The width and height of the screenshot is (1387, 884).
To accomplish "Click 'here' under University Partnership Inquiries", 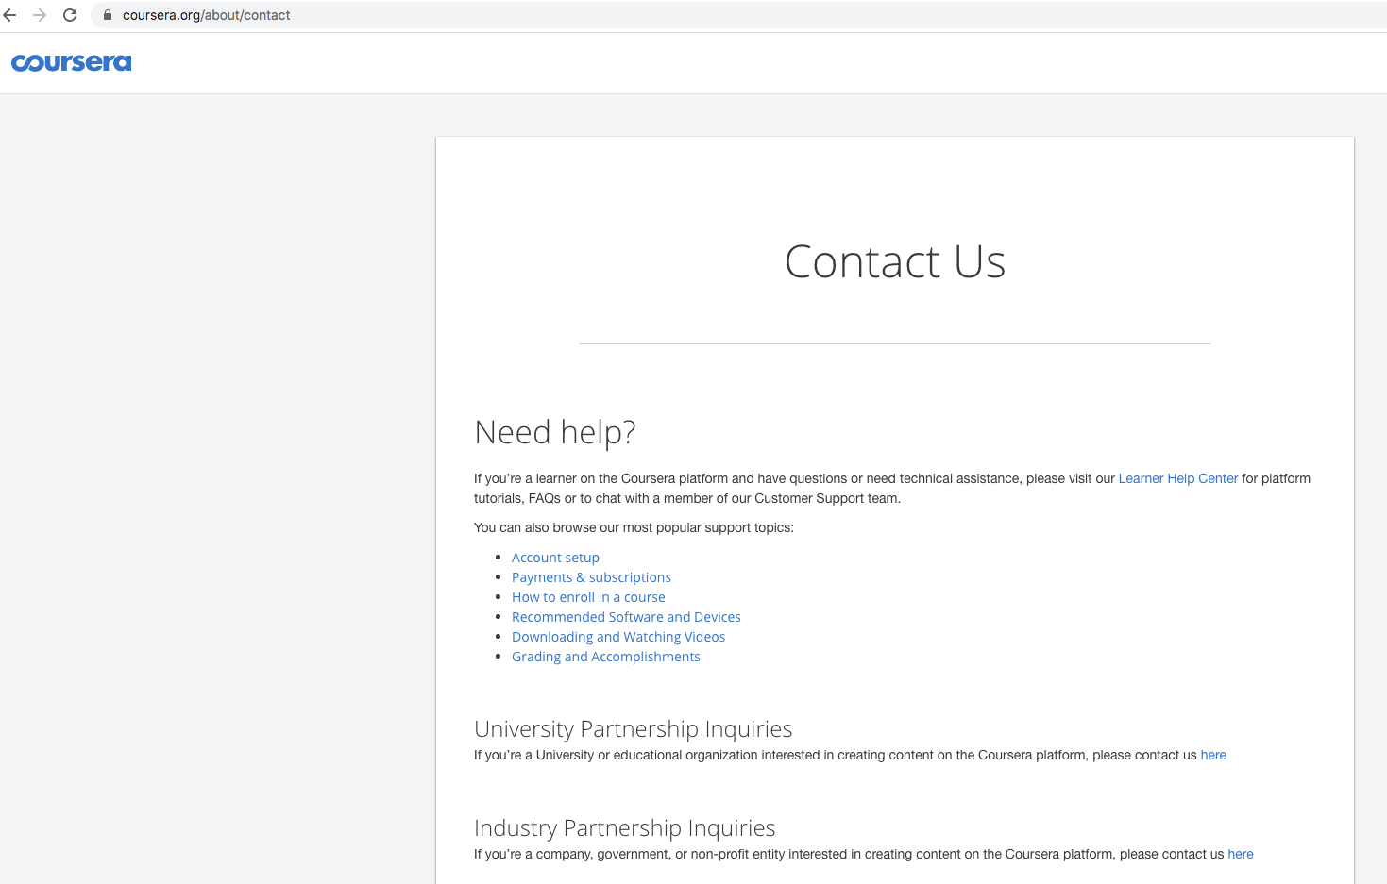I will [1213, 755].
